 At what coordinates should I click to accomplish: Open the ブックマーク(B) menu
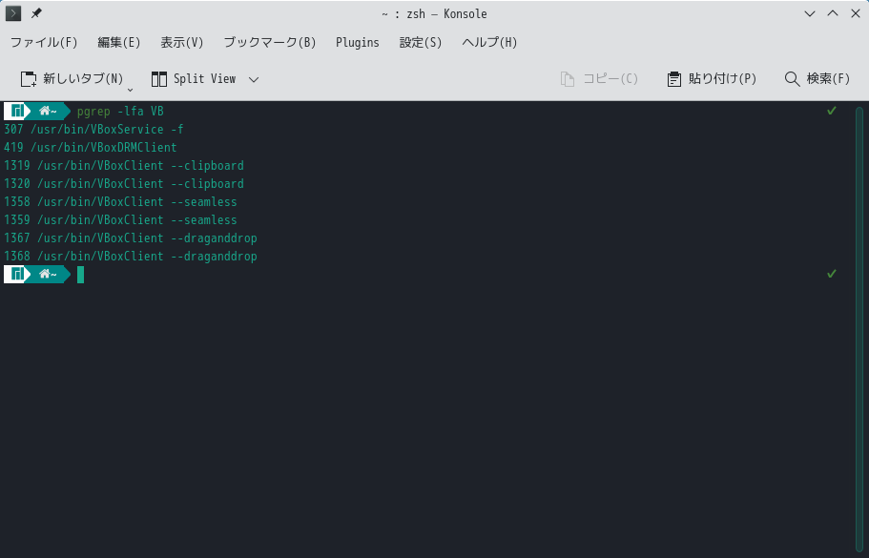[x=270, y=43]
